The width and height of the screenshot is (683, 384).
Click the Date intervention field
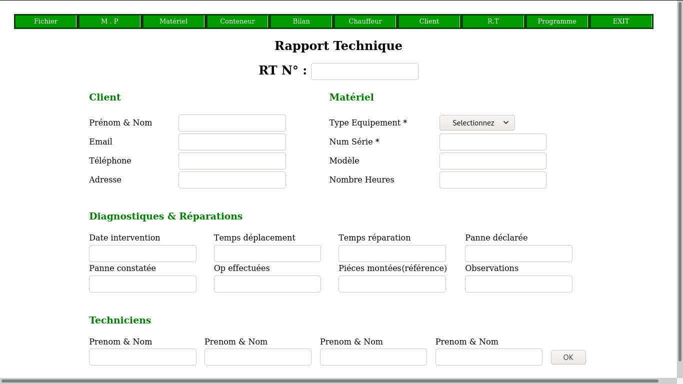[142, 253]
